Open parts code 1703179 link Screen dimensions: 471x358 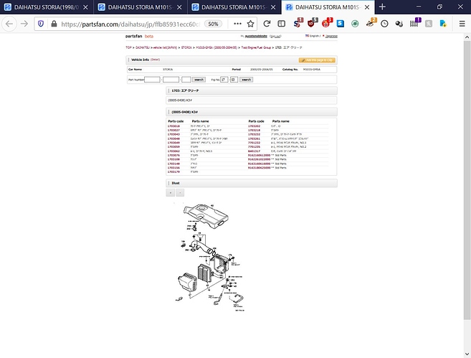pyautogui.click(x=173, y=172)
